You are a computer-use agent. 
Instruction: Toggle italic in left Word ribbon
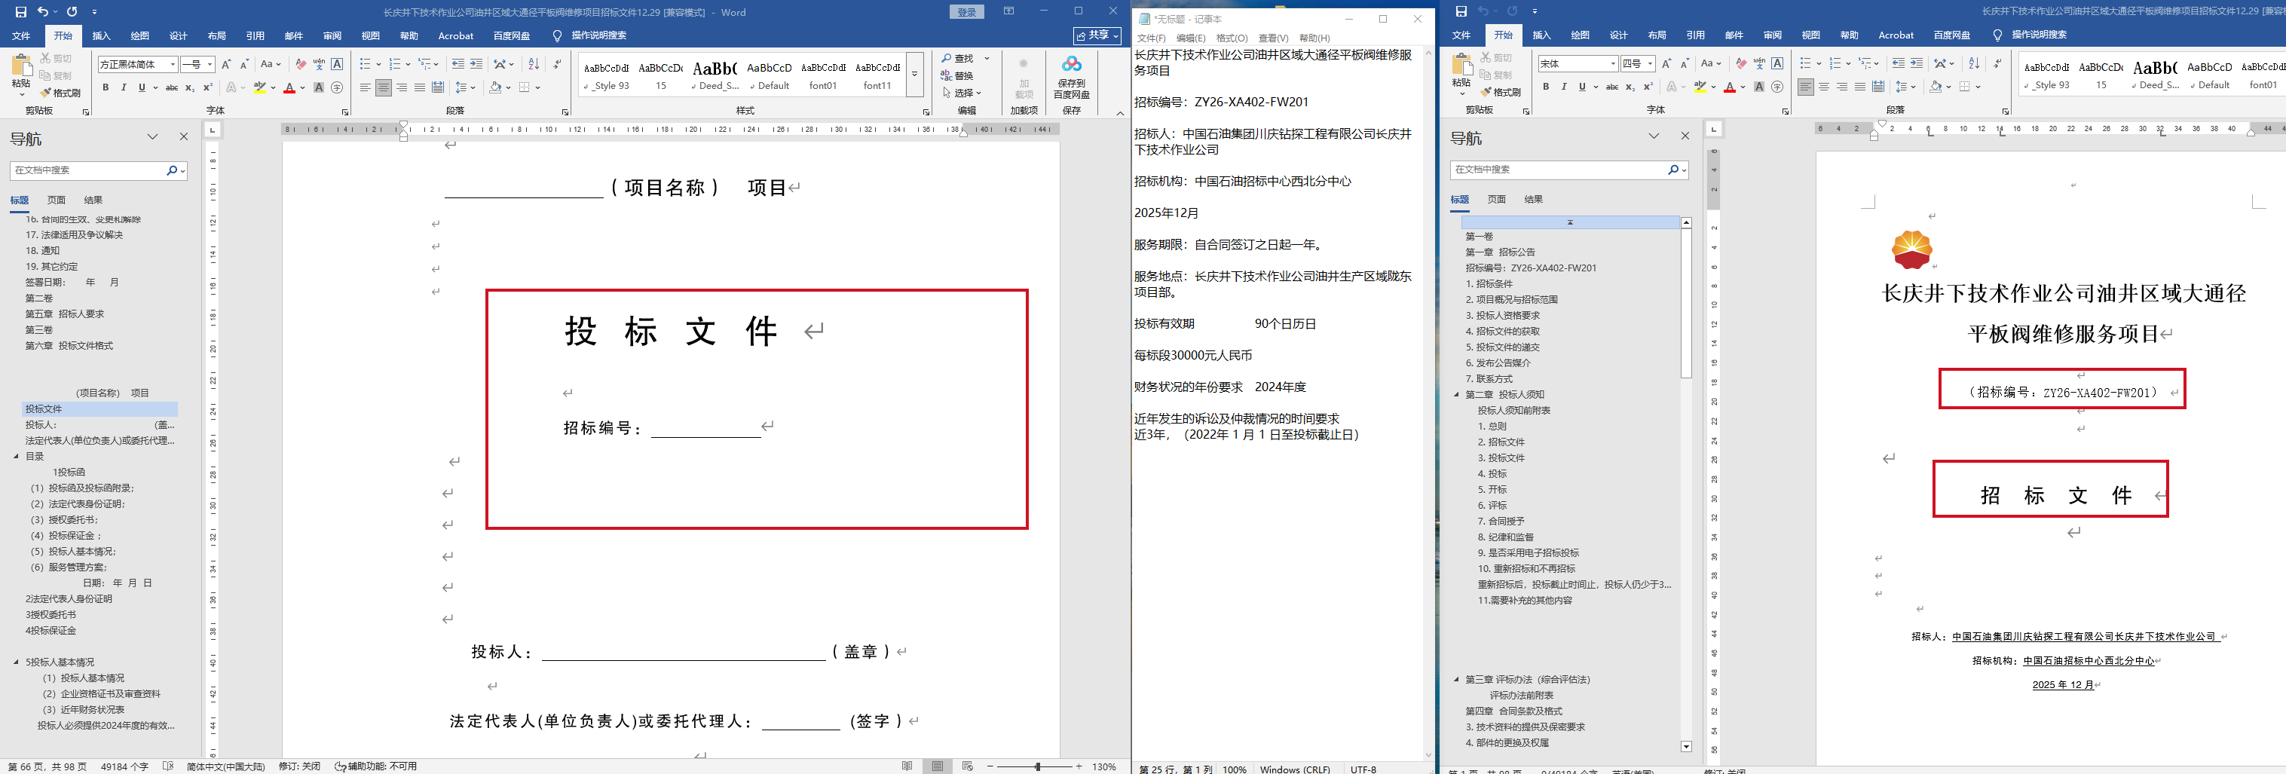124,87
